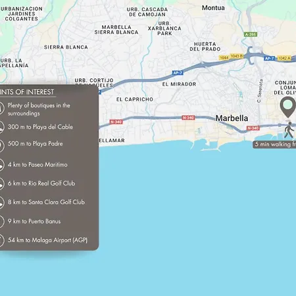Viewport: 296px width, 296px height.
Task: Click the Marbella Sierra Blanca label
Action: click(116, 30)
